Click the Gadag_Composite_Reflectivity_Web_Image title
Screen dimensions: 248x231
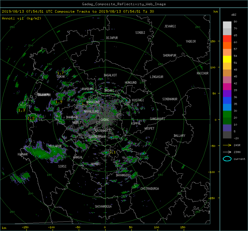124,4
